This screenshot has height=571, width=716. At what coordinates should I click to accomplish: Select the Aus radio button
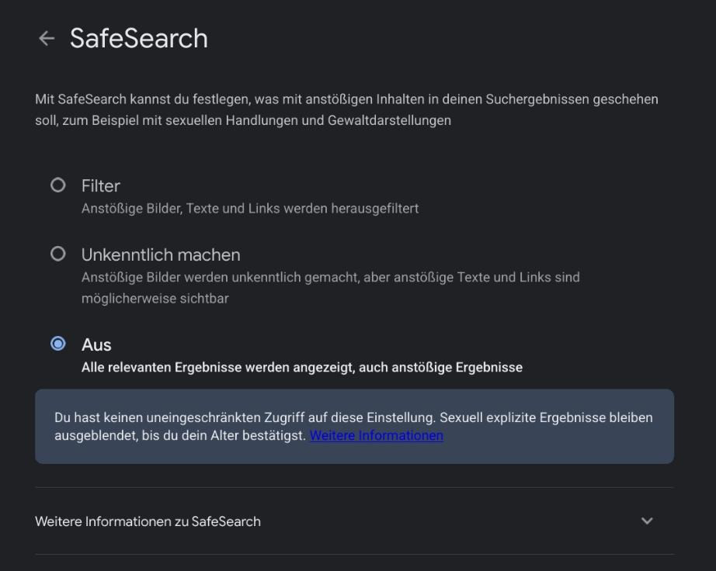[x=58, y=344]
